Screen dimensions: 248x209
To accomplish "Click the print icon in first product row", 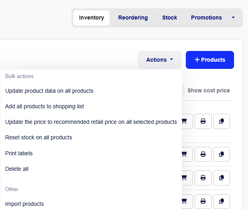I will [203, 121].
